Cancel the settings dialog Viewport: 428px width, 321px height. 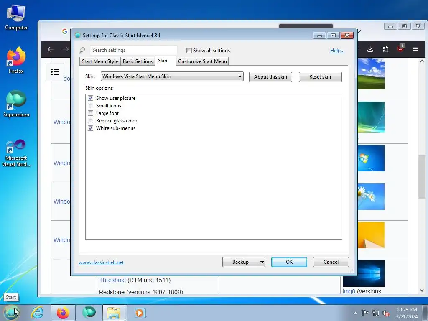coord(331,262)
